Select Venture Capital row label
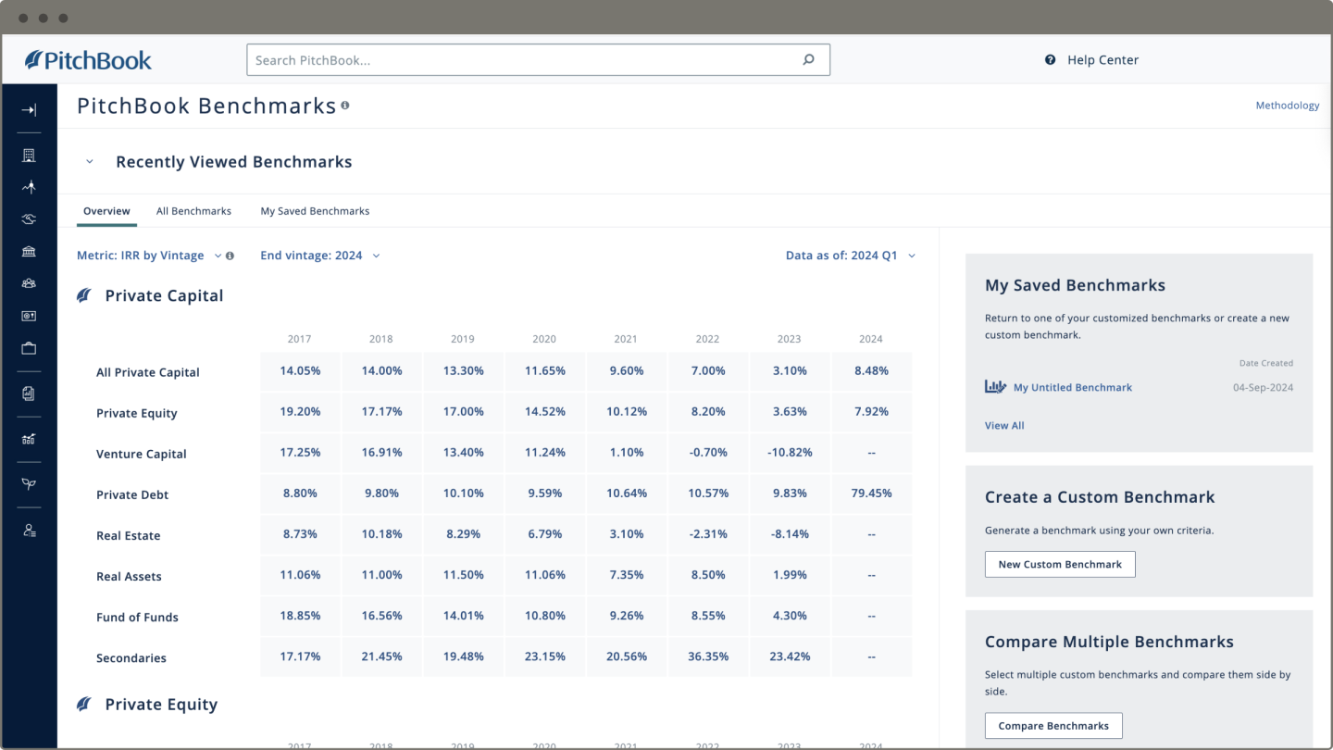Image resolution: width=1333 pixels, height=750 pixels. point(142,454)
